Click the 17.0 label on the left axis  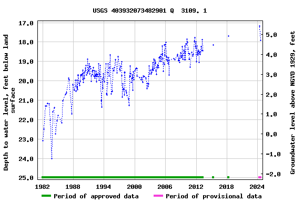(26, 23)
